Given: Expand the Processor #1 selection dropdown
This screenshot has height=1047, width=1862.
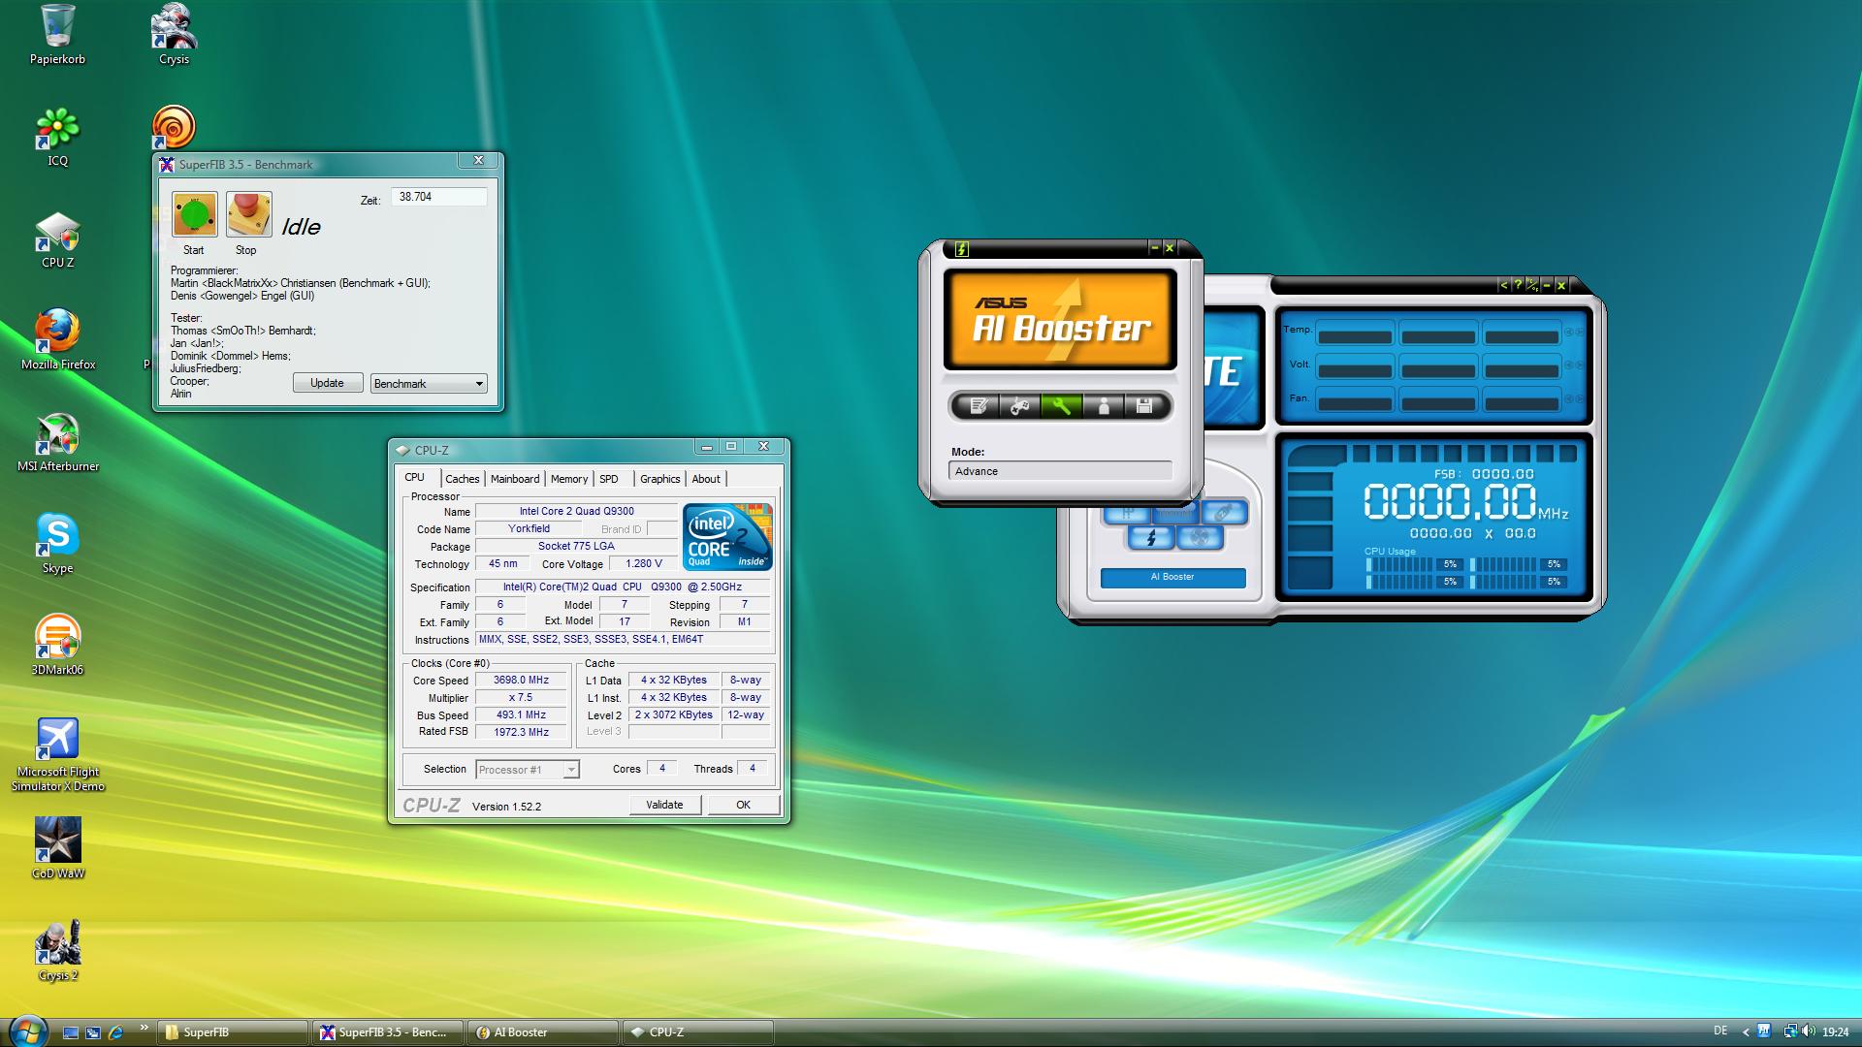Looking at the screenshot, I should (571, 770).
